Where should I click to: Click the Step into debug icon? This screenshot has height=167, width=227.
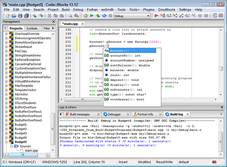point(175,16)
